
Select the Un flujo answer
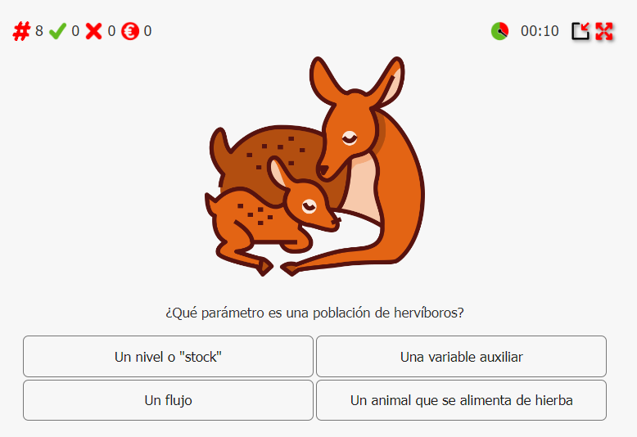click(x=168, y=400)
